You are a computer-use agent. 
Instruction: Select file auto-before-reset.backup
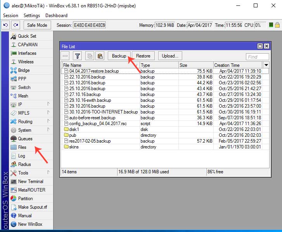[x=165, y=118]
